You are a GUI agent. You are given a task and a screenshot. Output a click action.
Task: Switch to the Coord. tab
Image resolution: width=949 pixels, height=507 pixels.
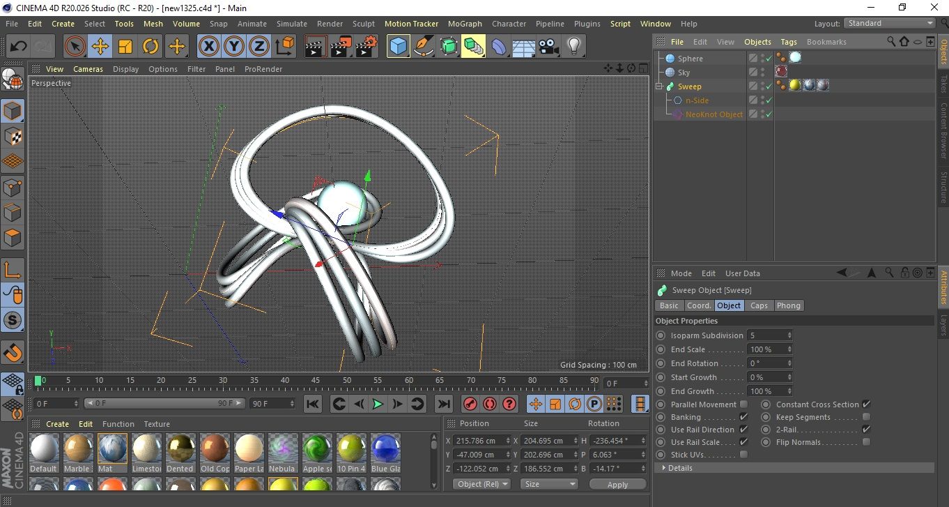699,305
